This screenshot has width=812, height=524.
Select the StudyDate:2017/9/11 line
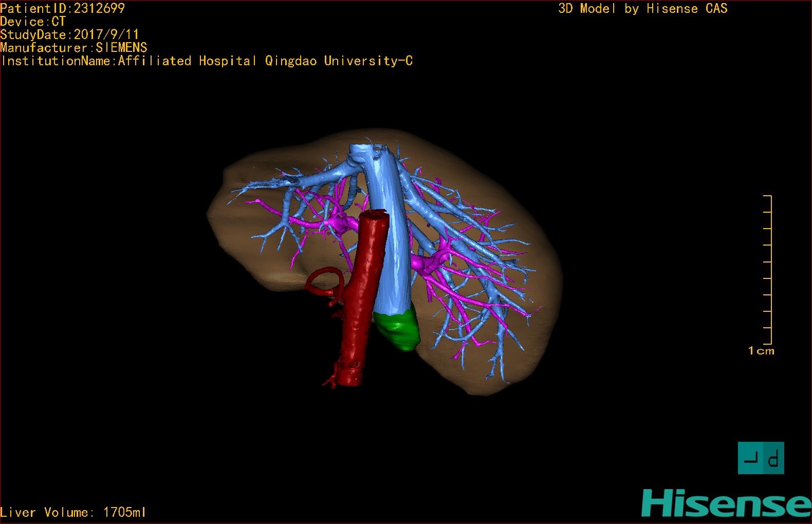(69, 35)
